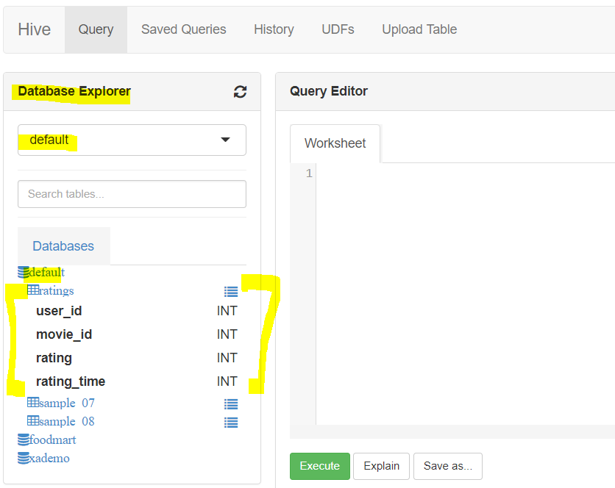Image resolution: width=615 pixels, height=488 pixels.
Task: Click the INT type of user_id
Action: 227,311
